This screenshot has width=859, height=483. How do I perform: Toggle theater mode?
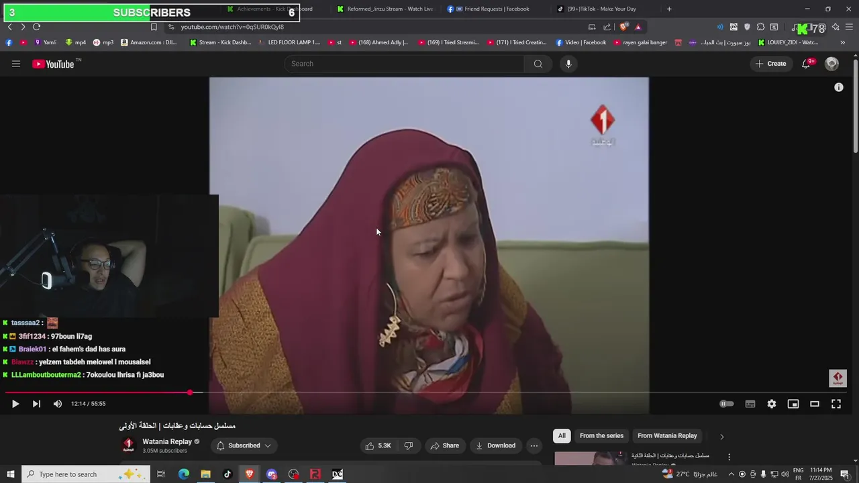[815, 404]
